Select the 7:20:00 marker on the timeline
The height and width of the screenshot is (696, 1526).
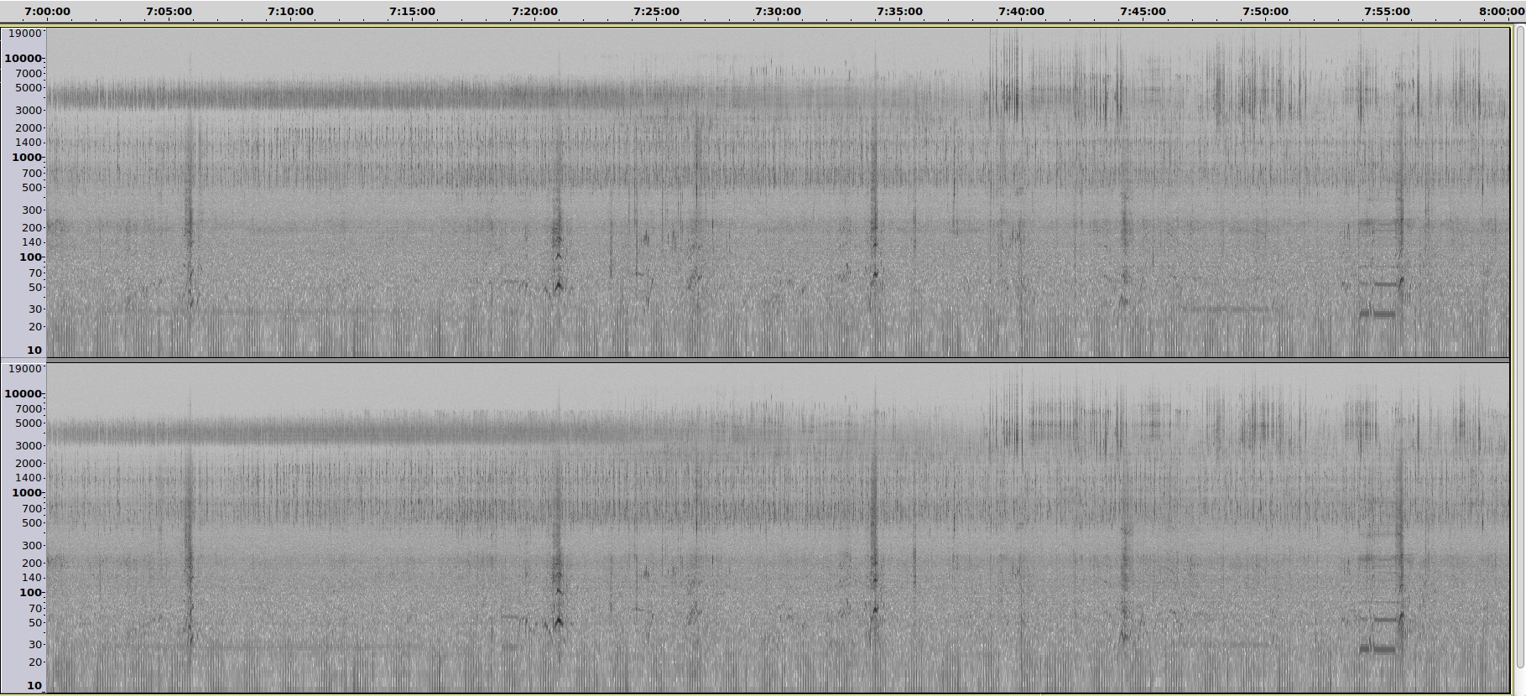pos(534,12)
